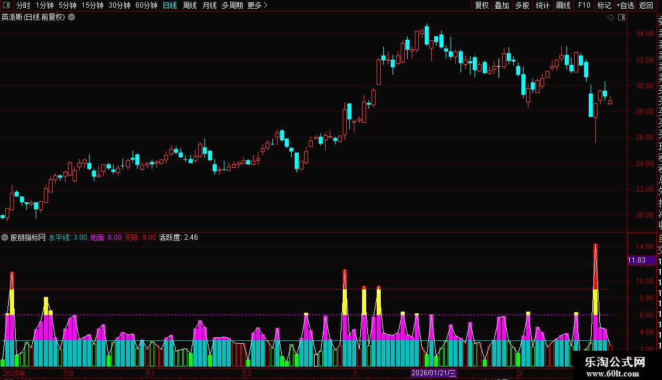Viewport: 662px width, 380px height.
Task: Switch to 分时 intraday view
Action: coord(23,5)
